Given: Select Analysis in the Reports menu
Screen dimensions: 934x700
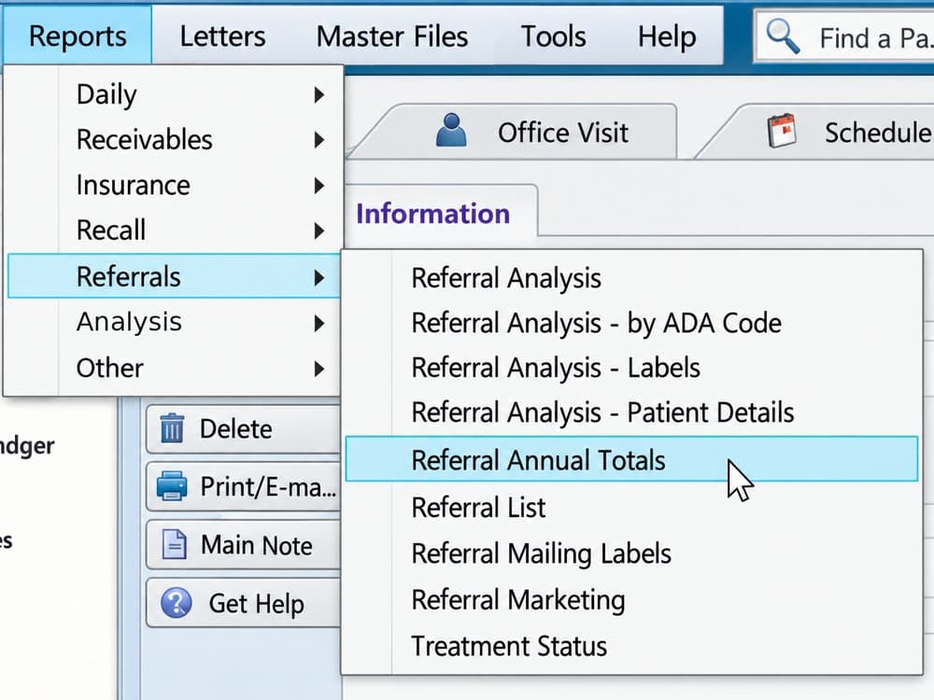Looking at the screenshot, I should coord(174,322).
